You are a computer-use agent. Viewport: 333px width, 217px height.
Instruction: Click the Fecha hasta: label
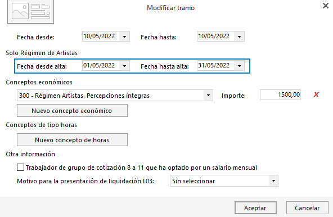pyautogui.click(x=159, y=37)
